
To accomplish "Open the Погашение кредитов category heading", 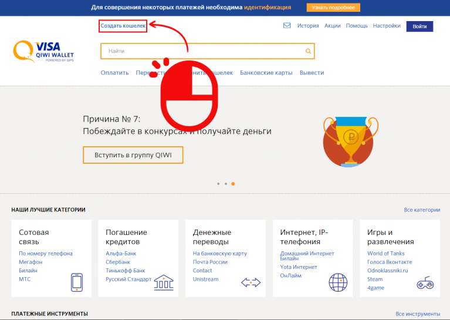I will tap(126, 237).
